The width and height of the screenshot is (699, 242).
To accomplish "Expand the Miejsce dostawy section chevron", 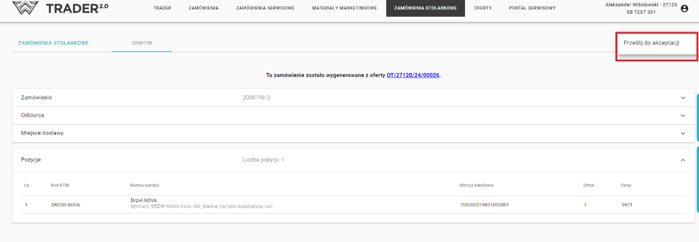I will pos(683,133).
